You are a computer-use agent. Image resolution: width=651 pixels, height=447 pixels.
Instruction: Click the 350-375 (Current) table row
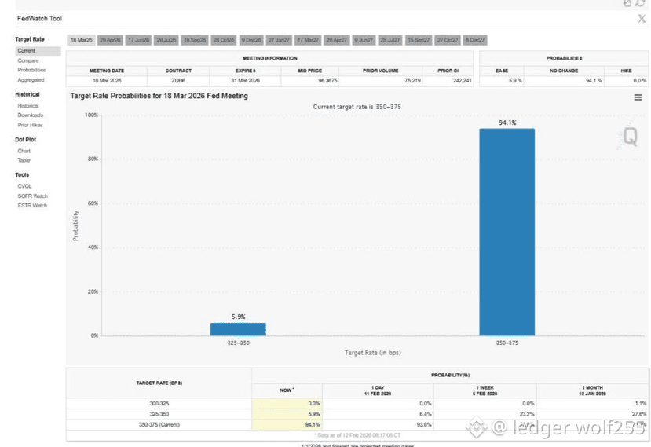pos(357,424)
